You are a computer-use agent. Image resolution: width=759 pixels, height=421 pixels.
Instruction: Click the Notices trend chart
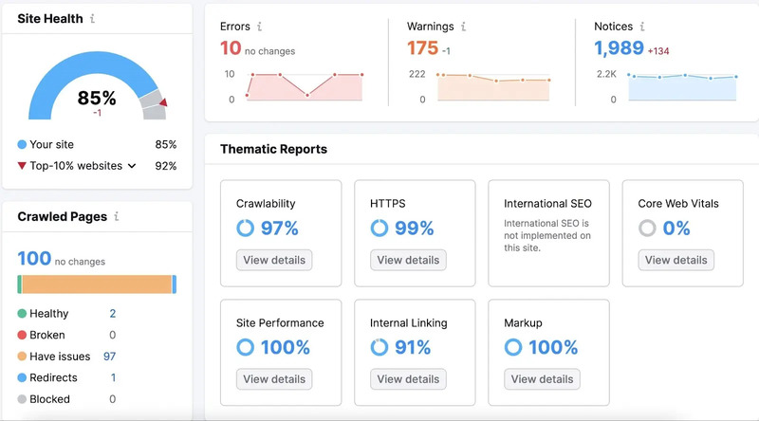click(681, 85)
